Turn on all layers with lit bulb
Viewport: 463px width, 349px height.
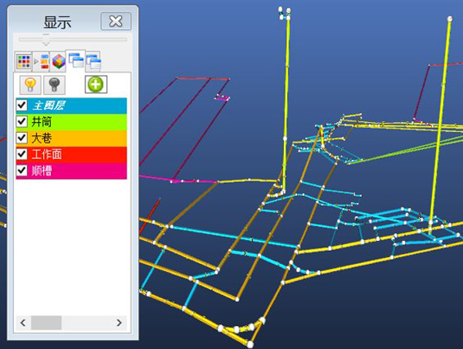click(30, 85)
